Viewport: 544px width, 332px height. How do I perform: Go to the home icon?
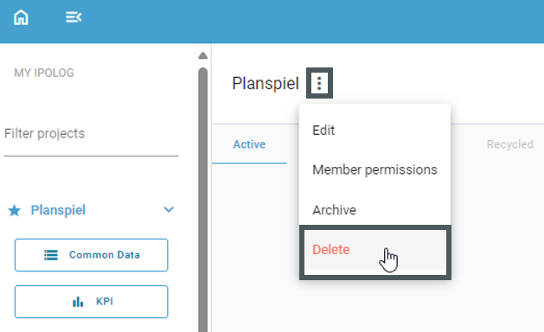21,17
